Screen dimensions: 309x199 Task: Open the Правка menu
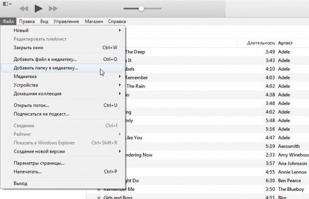[x=27, y=21]
